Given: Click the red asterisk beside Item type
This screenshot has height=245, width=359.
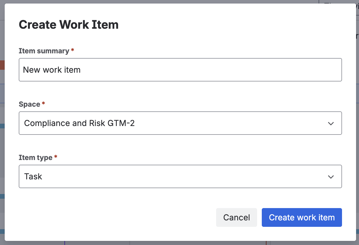Looking at the screenshot, I should coord(56,157).
